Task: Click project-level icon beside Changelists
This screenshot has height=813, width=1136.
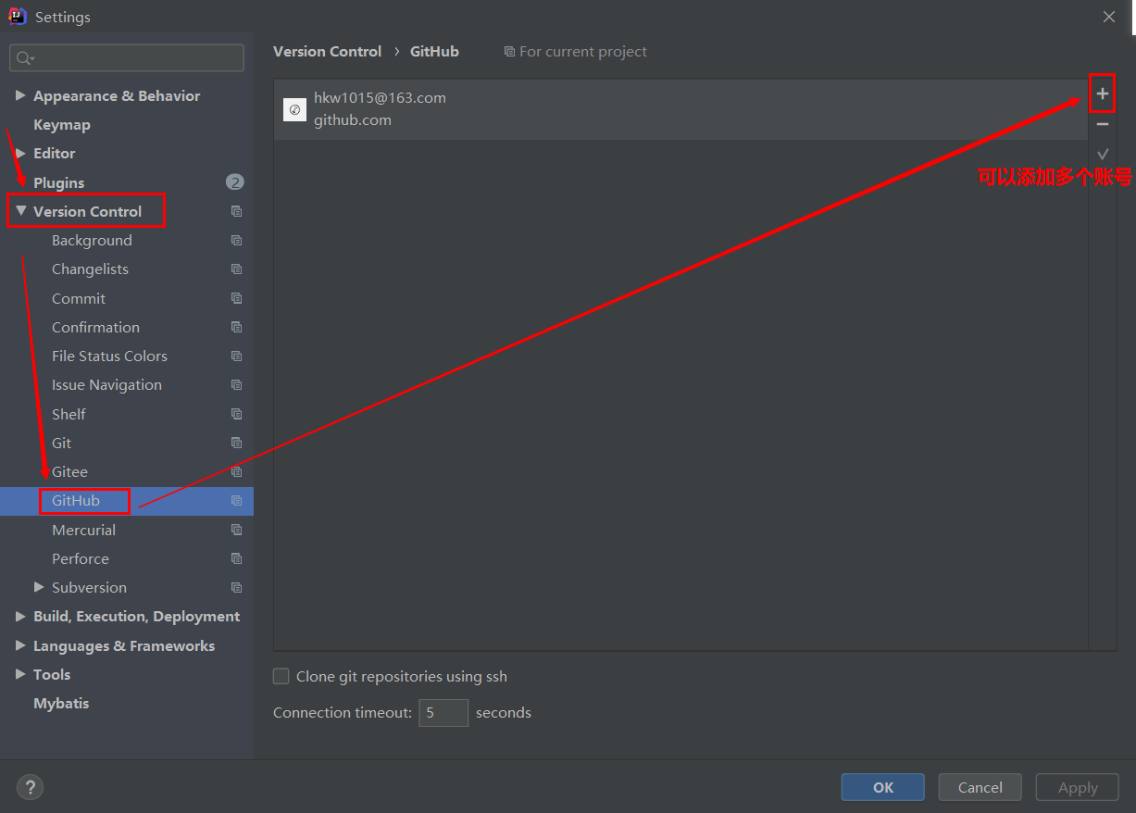Action: (x=237, y=269)
